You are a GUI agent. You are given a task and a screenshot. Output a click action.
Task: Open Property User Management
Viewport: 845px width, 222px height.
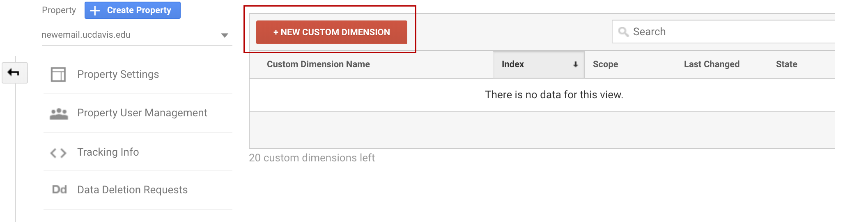click(x=142, y=113)
